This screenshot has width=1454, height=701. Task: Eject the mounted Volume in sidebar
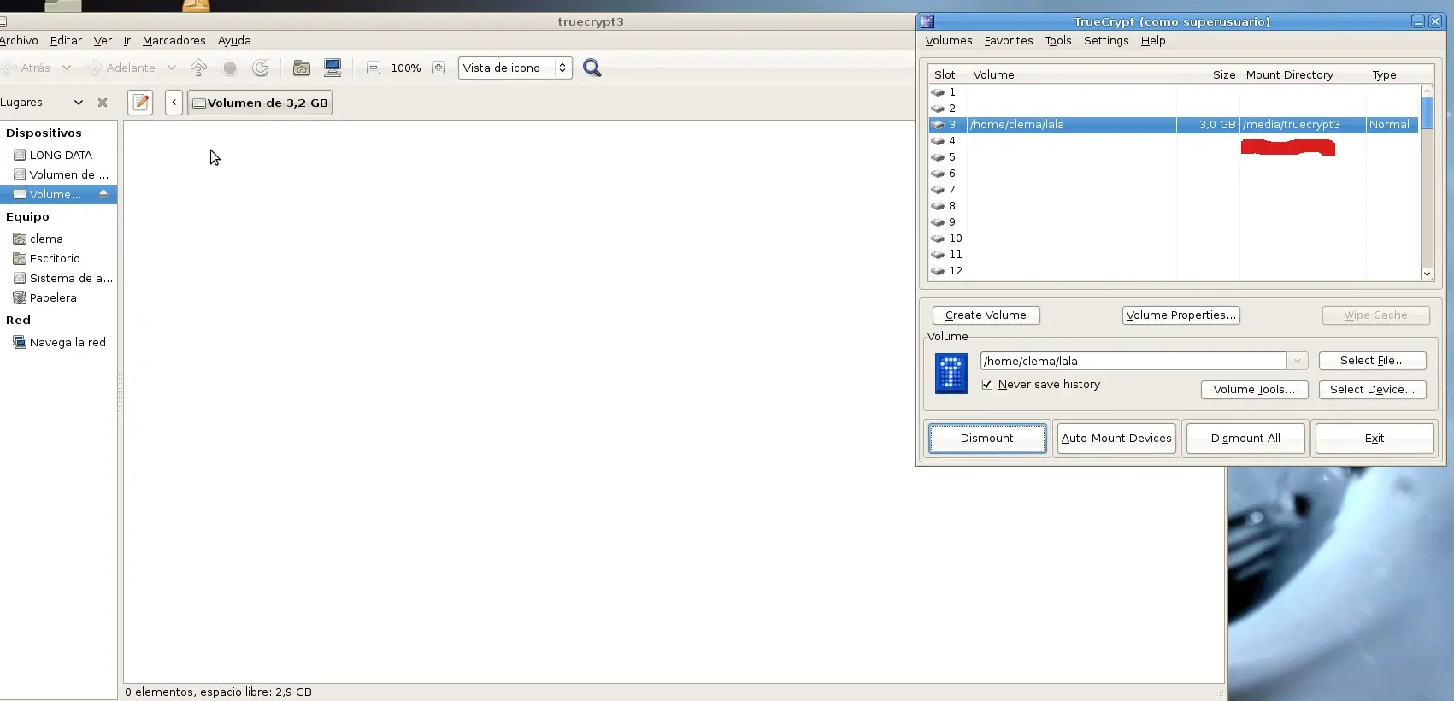[x=103, y=194]
